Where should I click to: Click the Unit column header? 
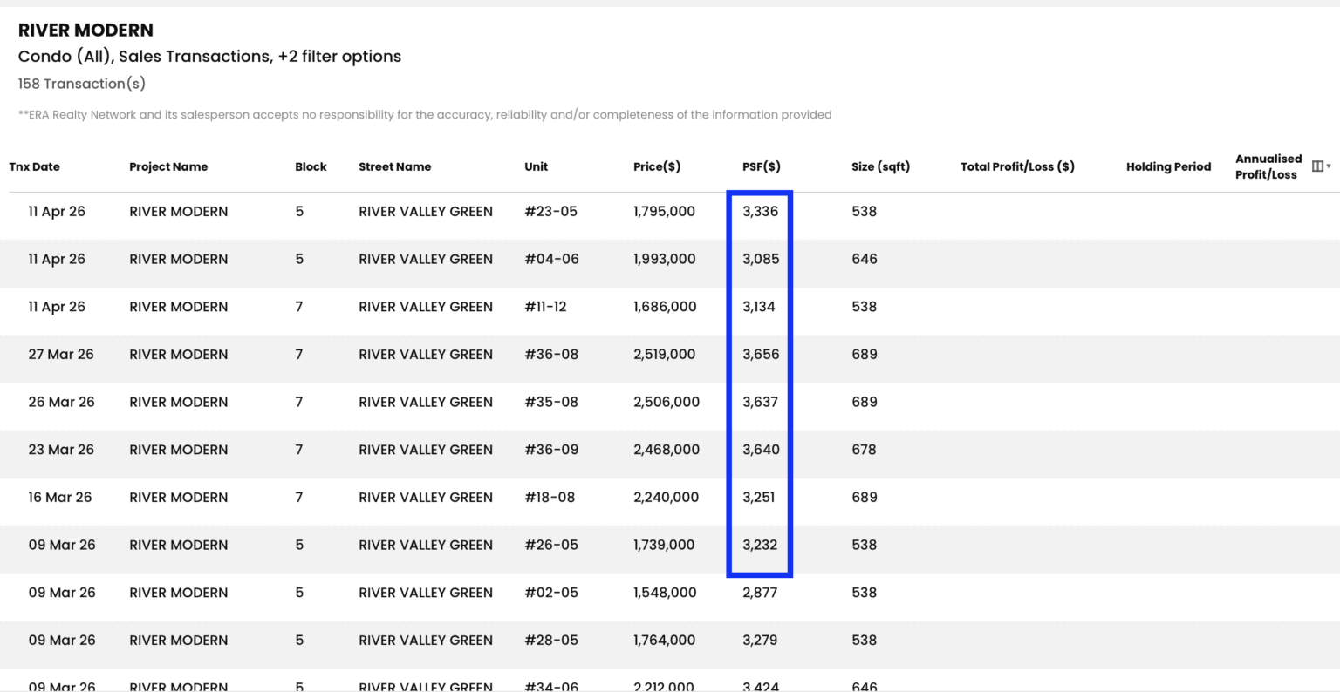[x=536, y=166]
